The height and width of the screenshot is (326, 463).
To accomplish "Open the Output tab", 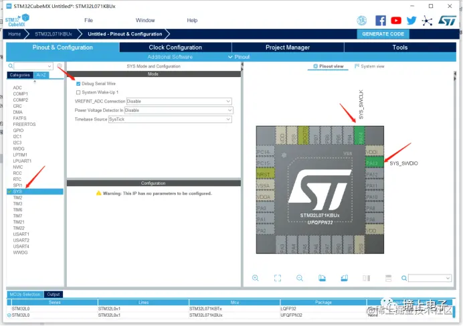I will [54, 295].
